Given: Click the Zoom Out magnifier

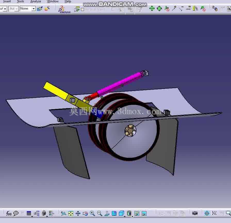Looking at the screenshot, I should pos(100,213).
